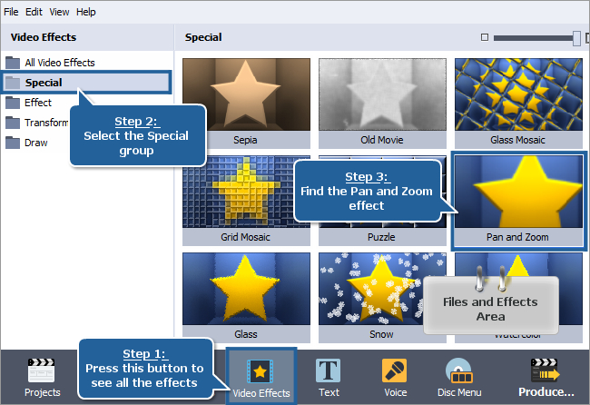Open the Edit menu
The image size is (590, 405).
point(34,12)
